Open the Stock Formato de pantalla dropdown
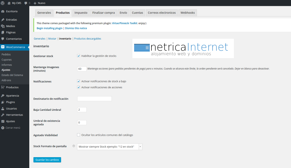The width and height of the screenshot is (291, 168). pos(110,147)
